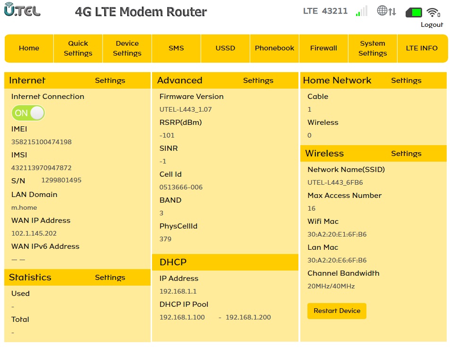Click the 4G LTE Modem Router title
Image resolution: width=450 pixels, height=353 pixels.
point(141,12)
